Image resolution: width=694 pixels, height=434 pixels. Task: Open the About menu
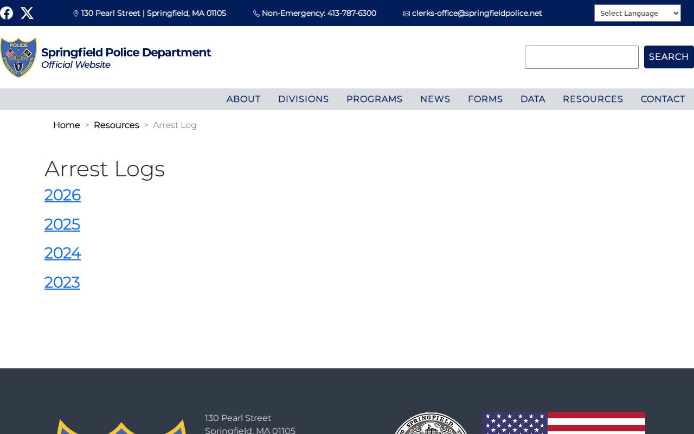tap(243, 99)
